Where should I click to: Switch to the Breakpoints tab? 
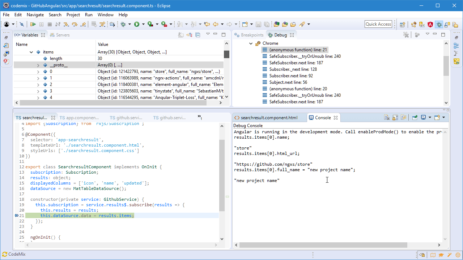(x=249, y=35)
